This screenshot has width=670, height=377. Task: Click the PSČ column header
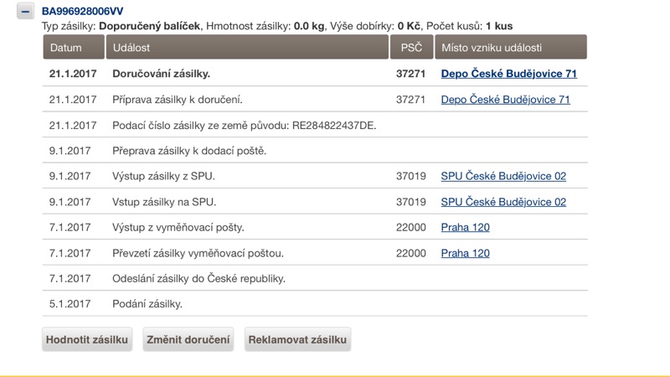(411, 48)
